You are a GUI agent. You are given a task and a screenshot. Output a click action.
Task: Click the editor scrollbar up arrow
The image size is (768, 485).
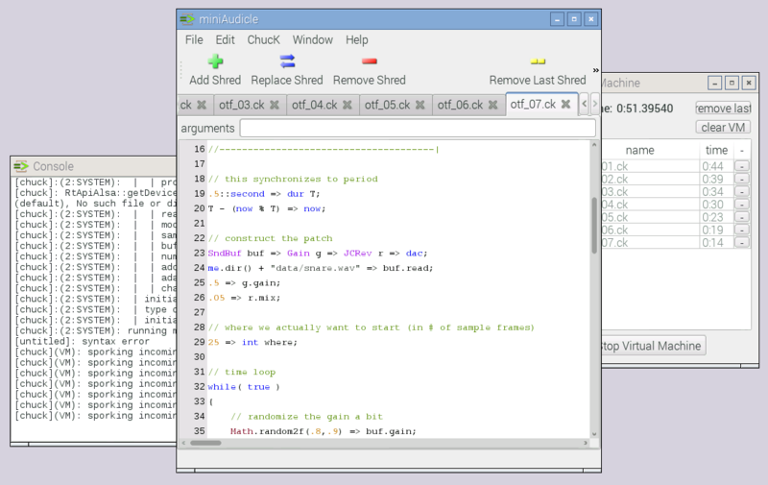pyautogui.click(x=594, y=145)
